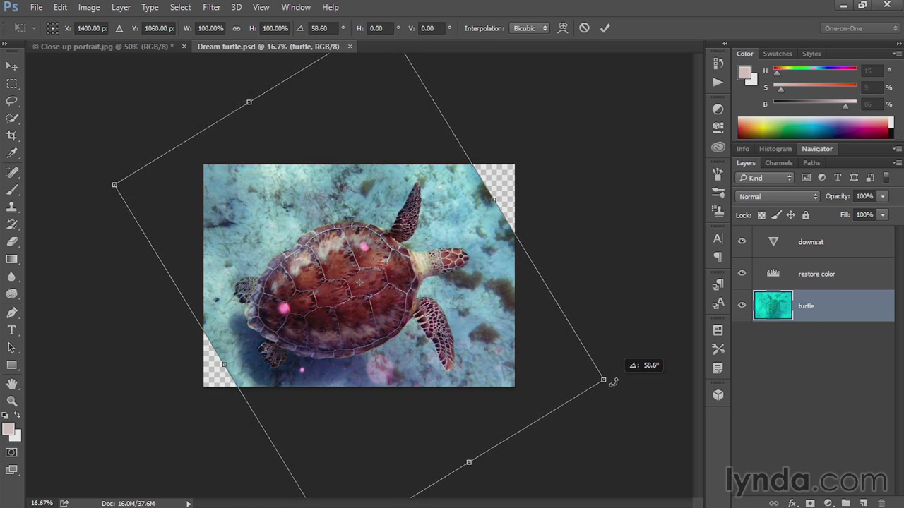Image resolution: width=904 pixels, height=508 pixels.
Task: Toggle the downsat layer visibility eye
Action: click(x=742, y=241)
